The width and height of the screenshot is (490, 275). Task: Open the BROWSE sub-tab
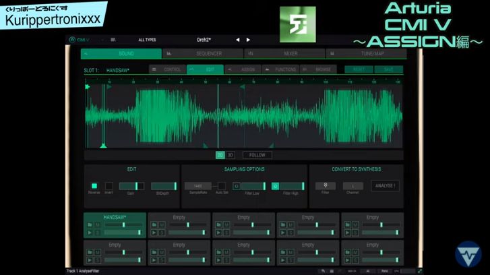(x=318, y=69)
